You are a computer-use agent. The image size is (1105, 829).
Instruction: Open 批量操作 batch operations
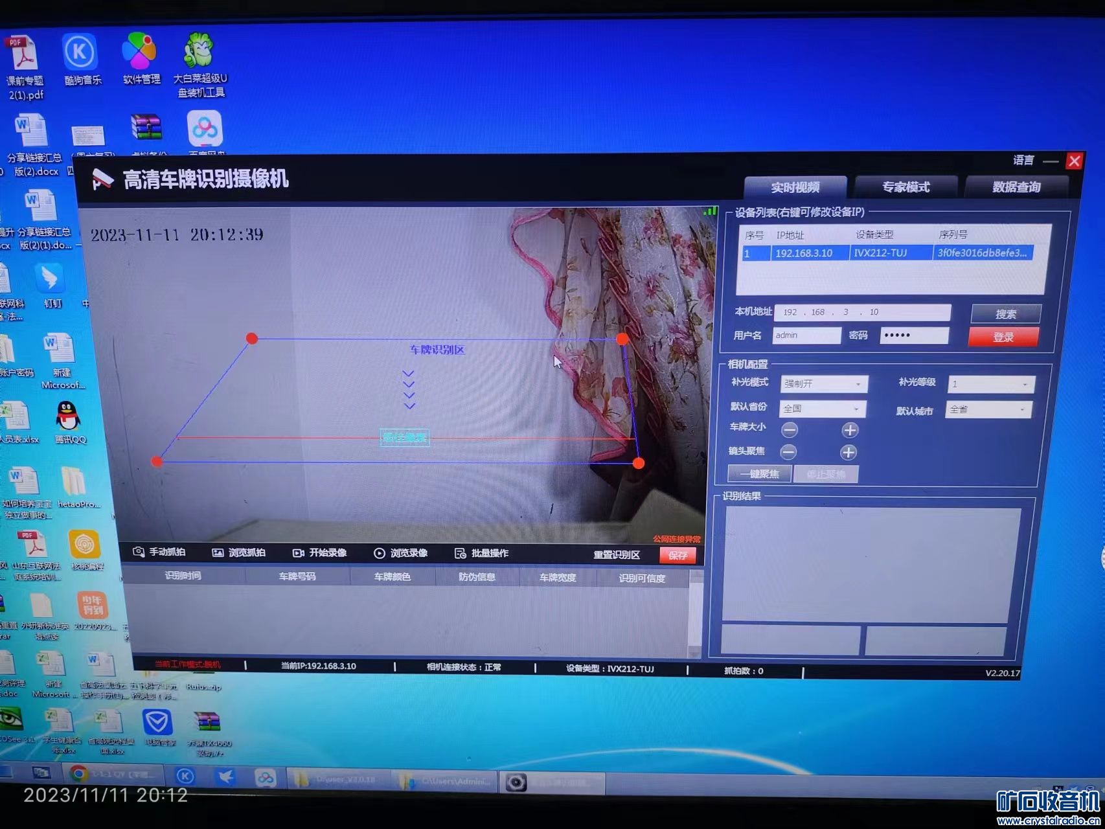tap(481, 553)
